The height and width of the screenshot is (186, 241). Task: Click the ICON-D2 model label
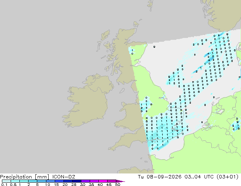pos(63,177)
